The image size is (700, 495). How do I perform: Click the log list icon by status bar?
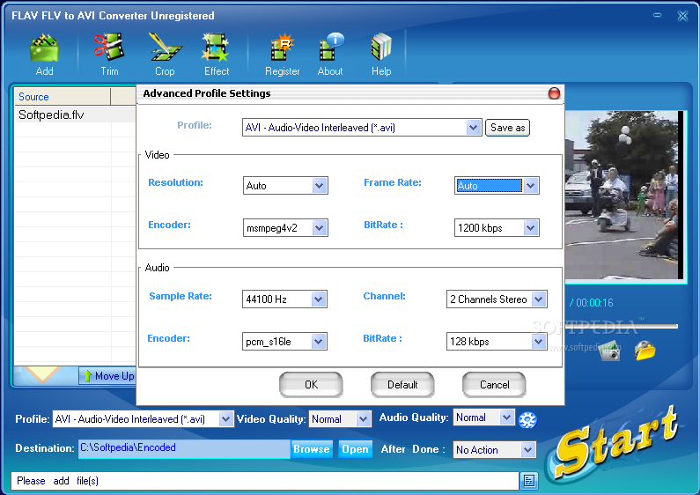[x=529, y=481]
